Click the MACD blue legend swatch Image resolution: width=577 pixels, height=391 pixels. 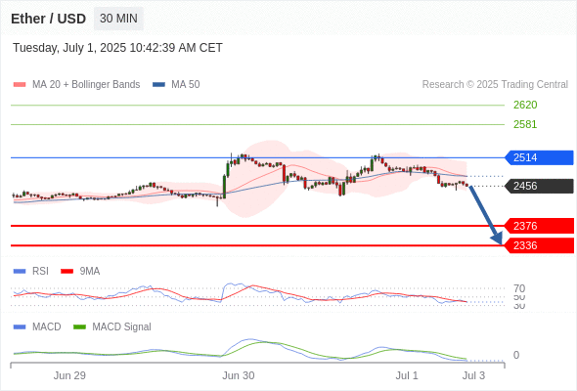20,327
